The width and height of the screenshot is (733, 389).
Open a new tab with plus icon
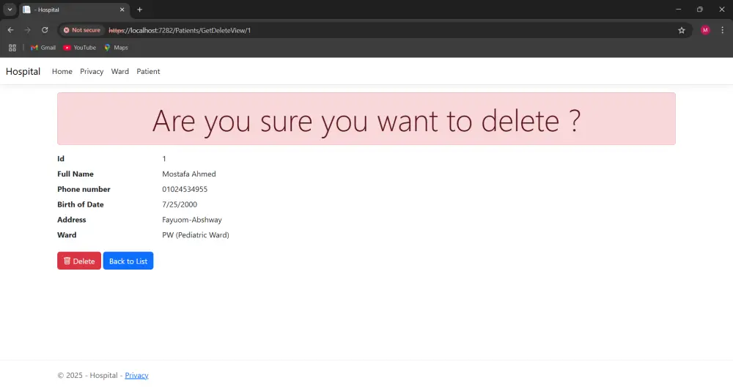tap(139, 10)
